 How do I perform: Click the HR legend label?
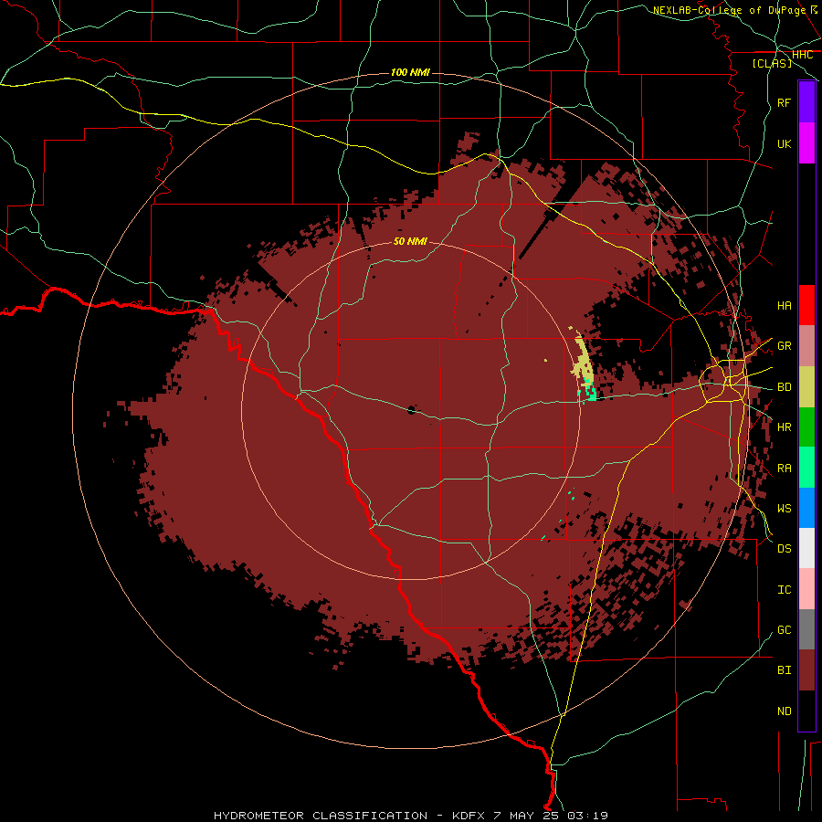(784, 427)
